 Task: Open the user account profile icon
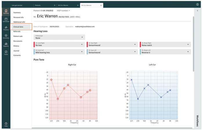[197, 4]
